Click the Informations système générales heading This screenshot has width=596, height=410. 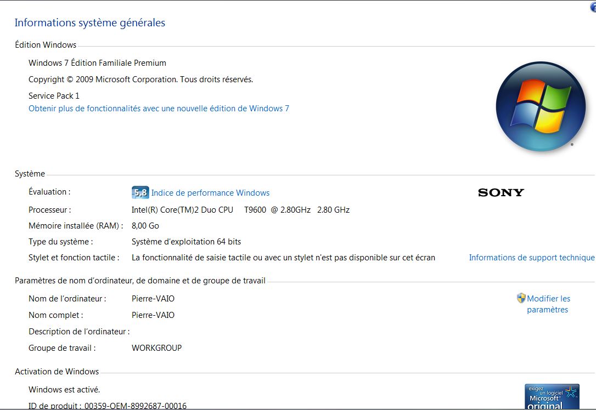tap(89, 23)
